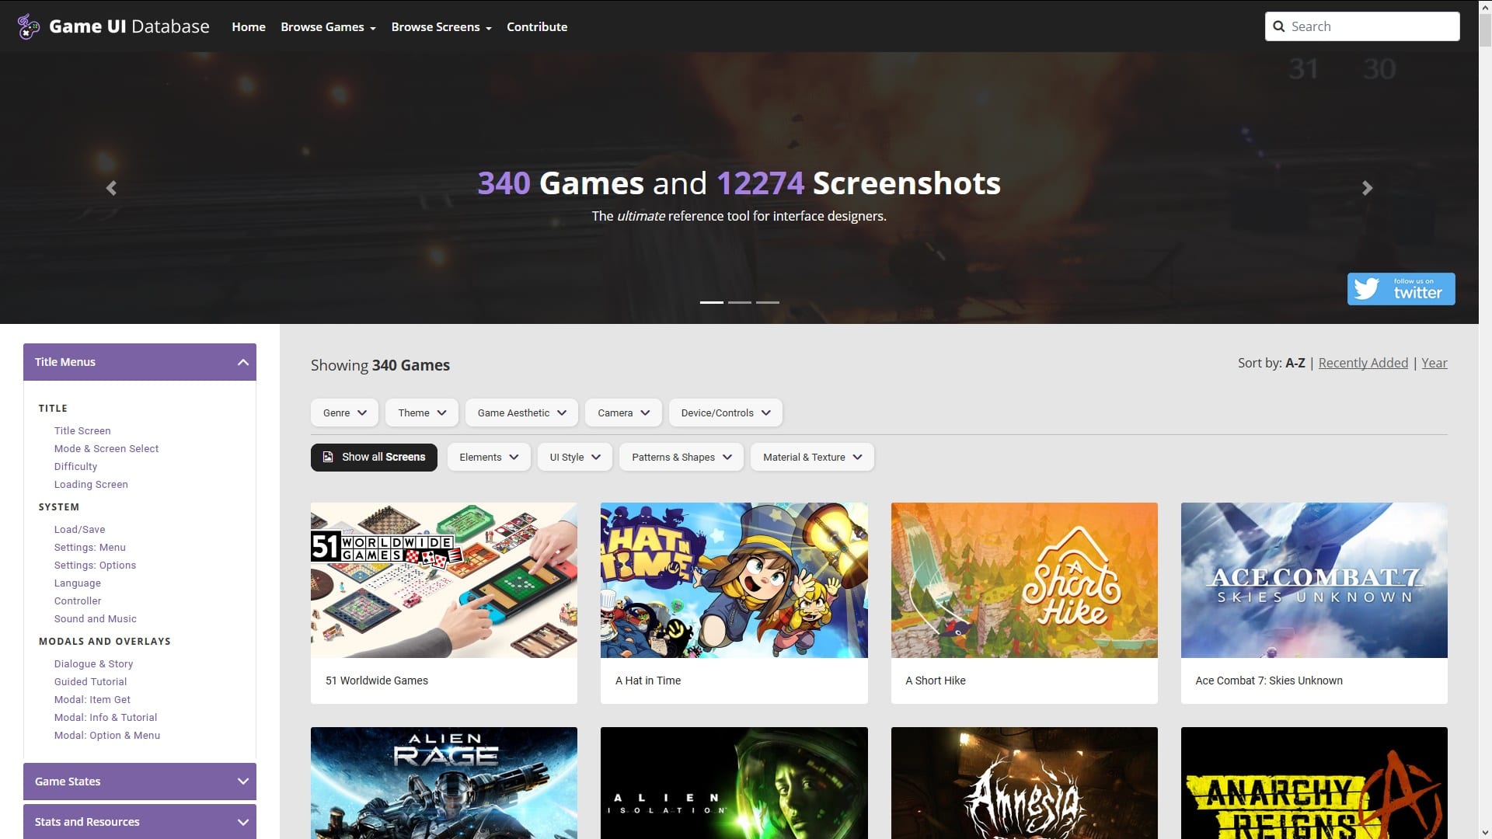Open A Short Hike game thumbnail

(x=1023, y=580)
